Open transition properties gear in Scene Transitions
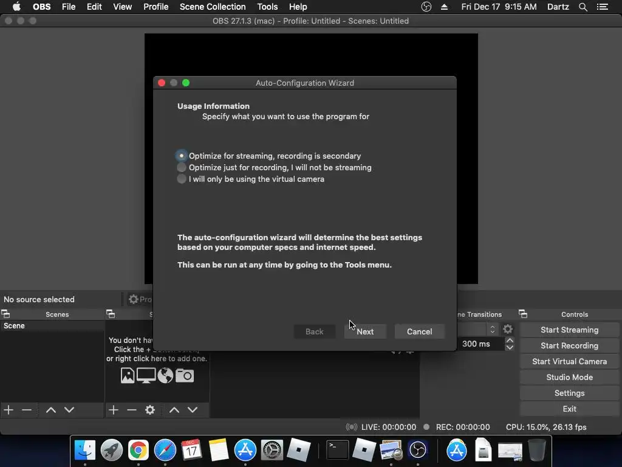The image size is (622, 467). 508,329
